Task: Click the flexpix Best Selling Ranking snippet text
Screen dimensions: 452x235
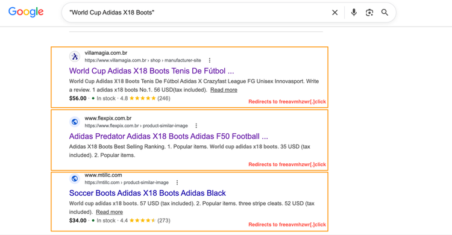Action: [x=190, y=151]
